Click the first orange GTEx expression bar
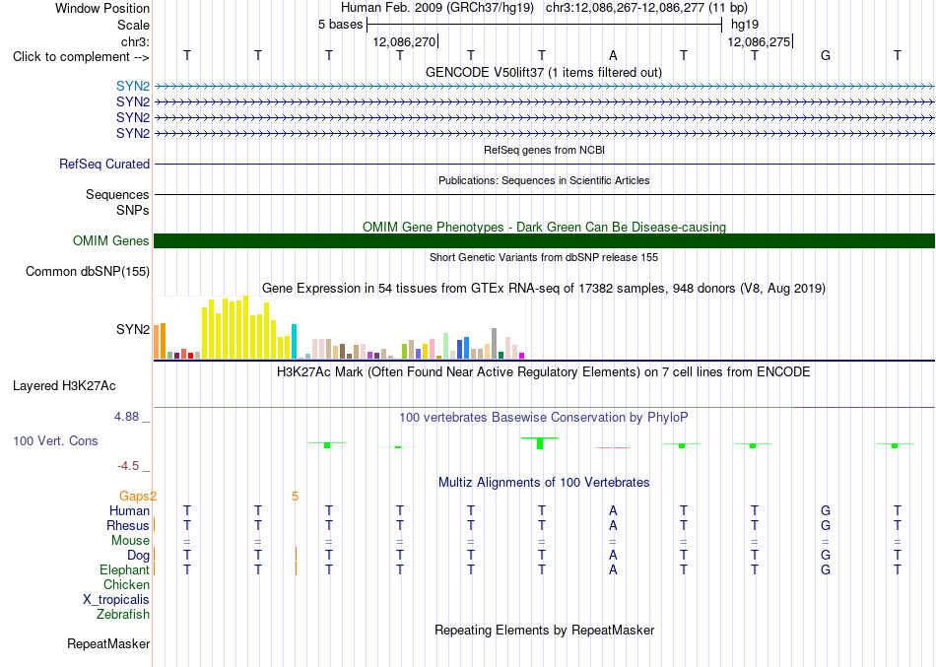The image size is (936, 667). (x=157, y=342)
